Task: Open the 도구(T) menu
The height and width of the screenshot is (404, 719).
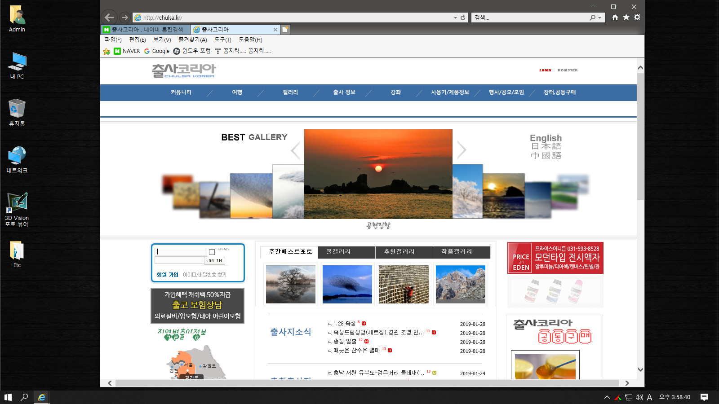Action: coord(223,40)
